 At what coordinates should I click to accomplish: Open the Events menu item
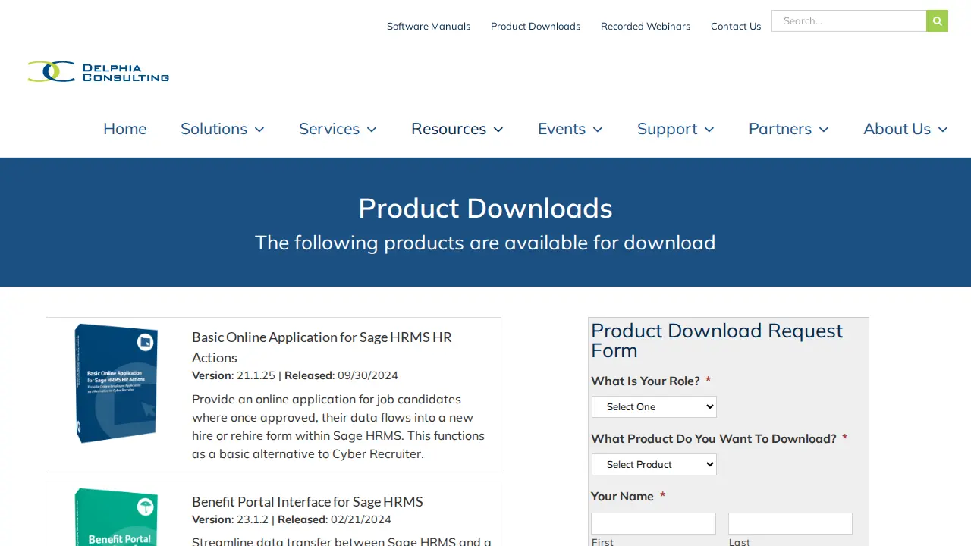tap(562, 129)
